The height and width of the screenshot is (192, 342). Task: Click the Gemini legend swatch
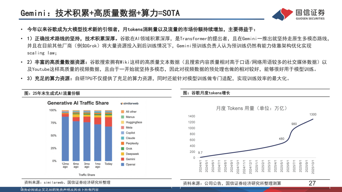[x=122, y=159]
